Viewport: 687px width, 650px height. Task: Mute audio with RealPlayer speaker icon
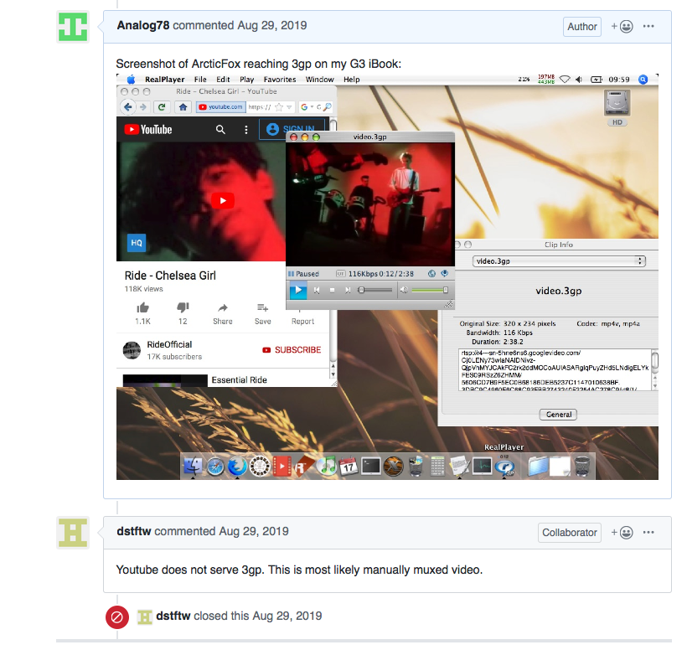404,290
